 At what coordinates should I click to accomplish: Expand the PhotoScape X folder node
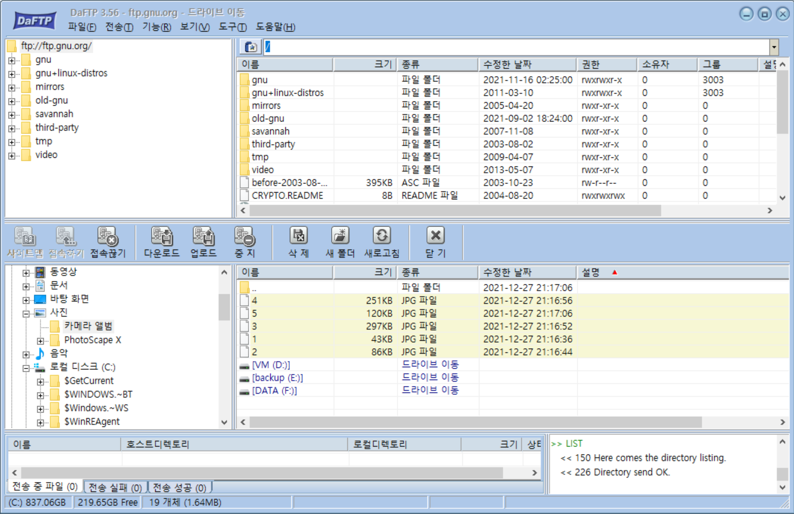point(40,341)
